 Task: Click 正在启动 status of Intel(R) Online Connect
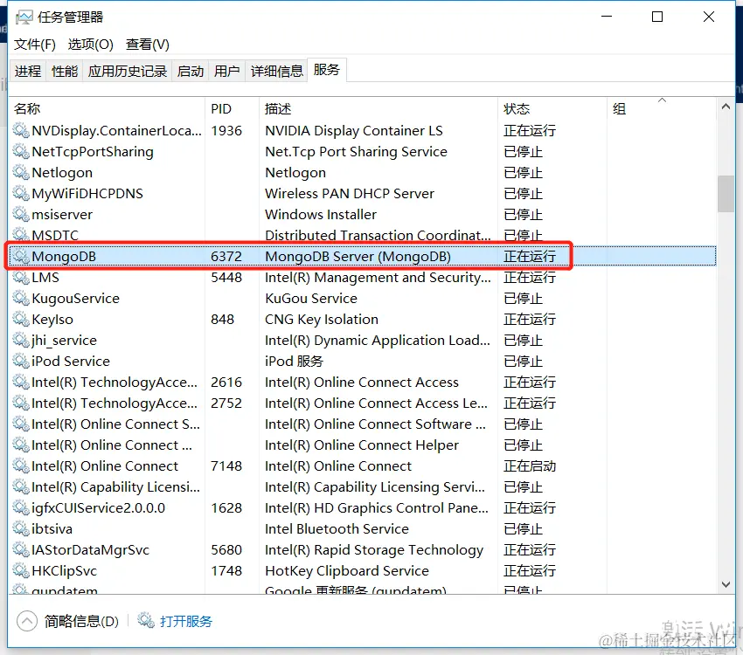(x=530, y=466)
